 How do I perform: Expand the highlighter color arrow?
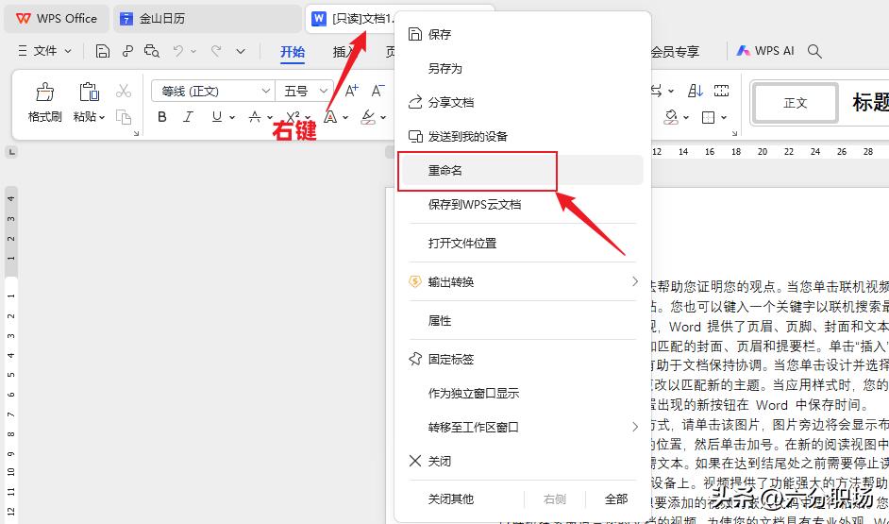click(x=384, y=118)
